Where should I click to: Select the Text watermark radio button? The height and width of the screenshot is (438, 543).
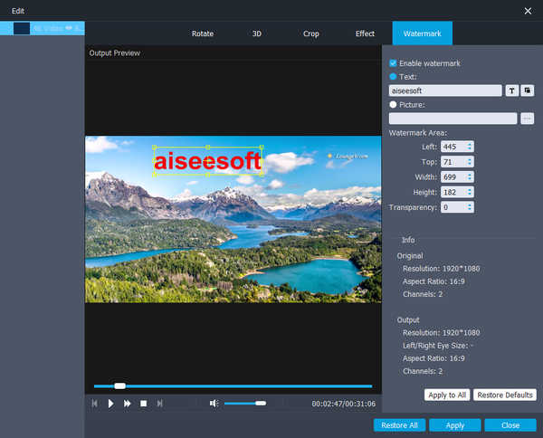click(x=393, y=77)
